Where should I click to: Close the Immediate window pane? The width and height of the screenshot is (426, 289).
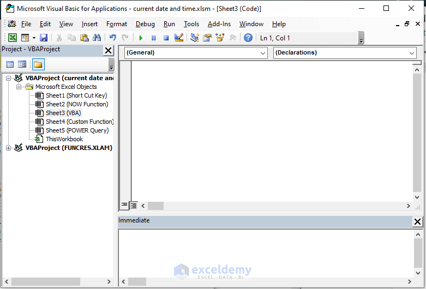(x=417, y=221)
